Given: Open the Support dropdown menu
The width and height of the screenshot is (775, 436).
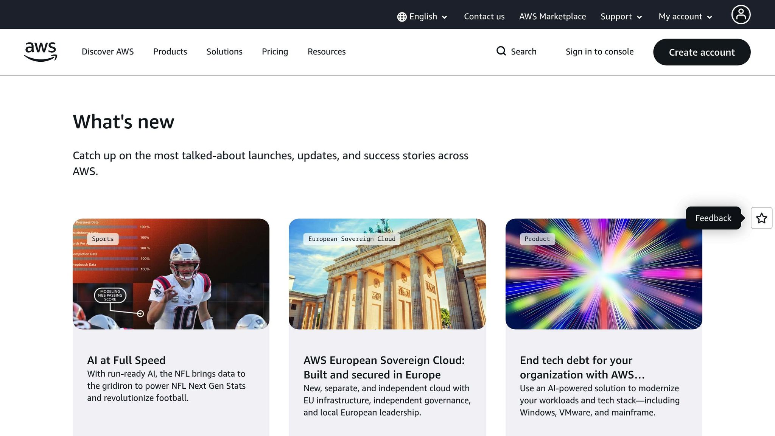Looking at the screenshot, I should [621, 17].
